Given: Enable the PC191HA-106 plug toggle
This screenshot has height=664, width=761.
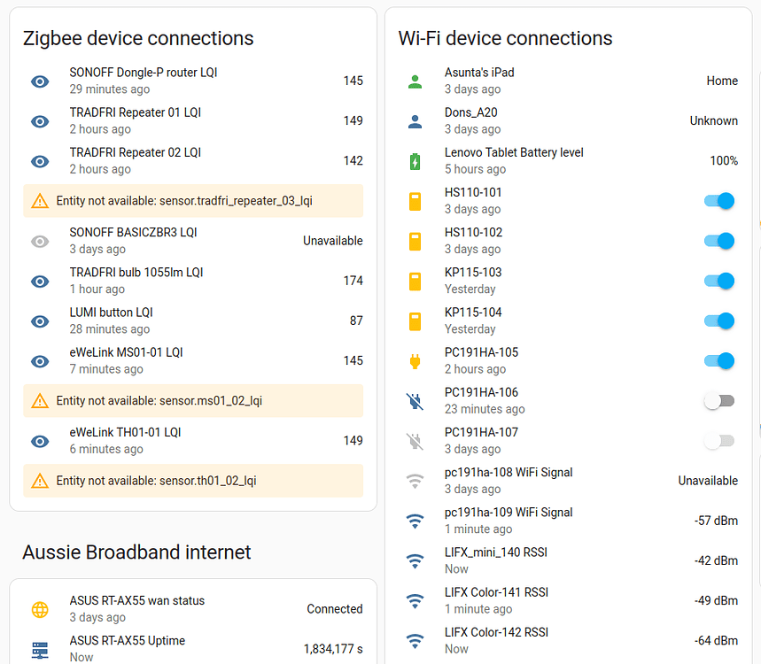Looking at the screenshot, I should 719,401.
